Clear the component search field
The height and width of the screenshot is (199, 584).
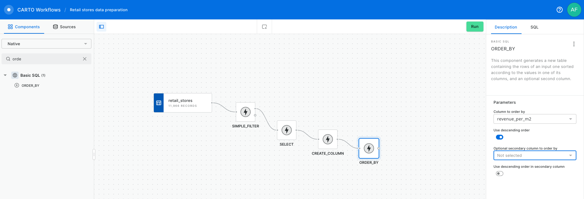coord(85,59)
